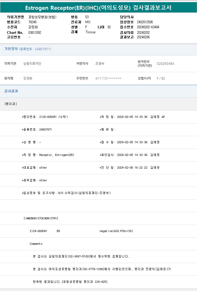Select the 기본정보 section header

pyautogui.click(x=11, y=49)
